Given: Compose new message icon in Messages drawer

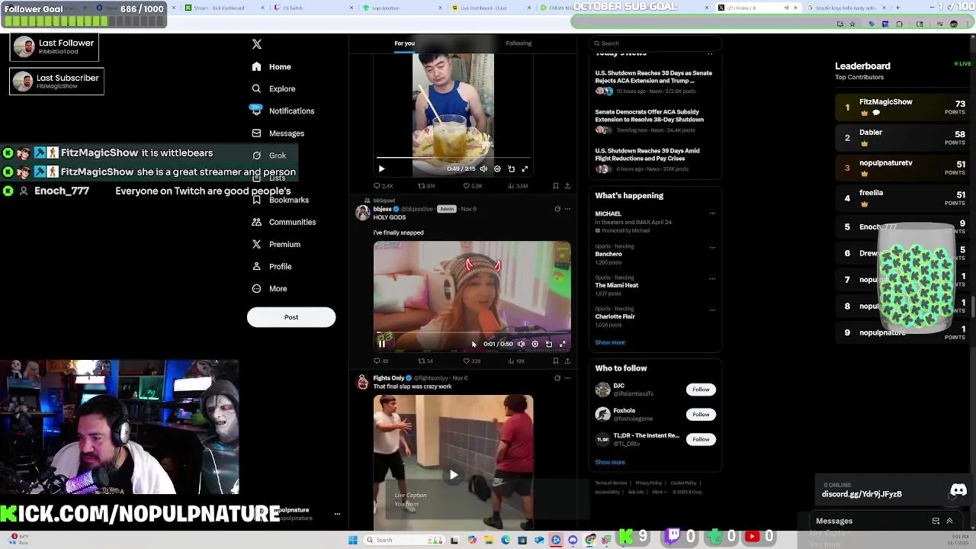Looking at the screenshot, I should pyautogui.click(x=936, y=522).
